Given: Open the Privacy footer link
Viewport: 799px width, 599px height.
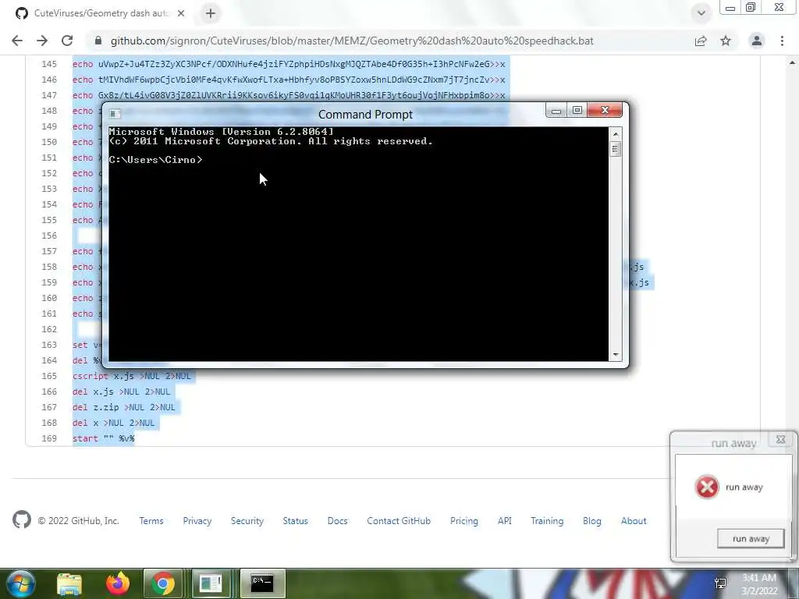Looking at the screenshot, I should (x=197, y=520).
